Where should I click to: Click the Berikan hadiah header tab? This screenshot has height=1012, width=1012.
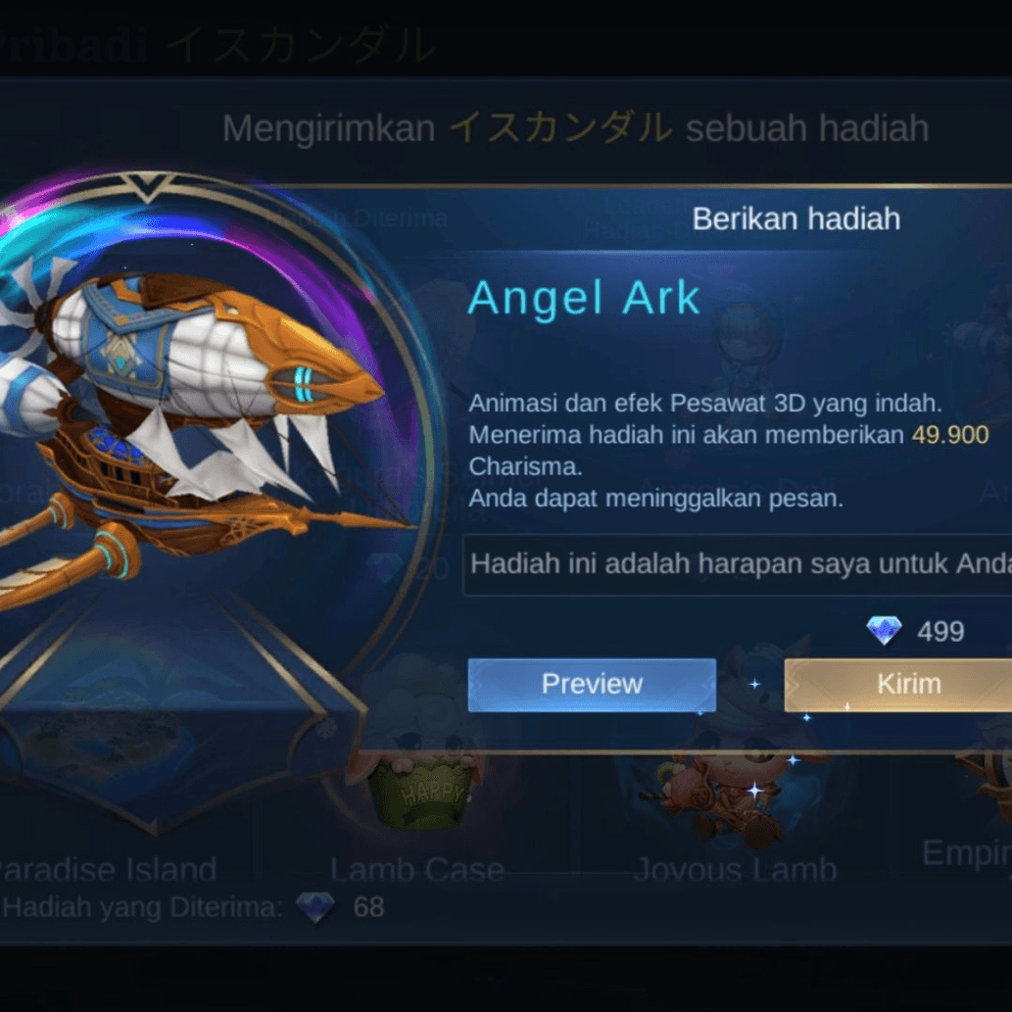[x=795, y=218]
